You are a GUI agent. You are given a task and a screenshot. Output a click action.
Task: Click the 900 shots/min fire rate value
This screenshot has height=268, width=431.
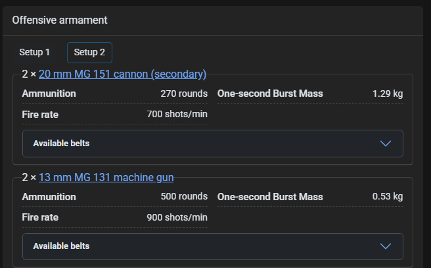[x=177, y=217]
